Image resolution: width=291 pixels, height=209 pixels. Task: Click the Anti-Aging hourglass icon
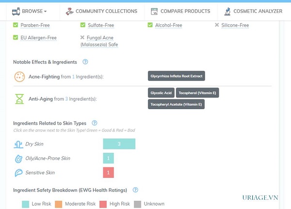pos(19,98)
